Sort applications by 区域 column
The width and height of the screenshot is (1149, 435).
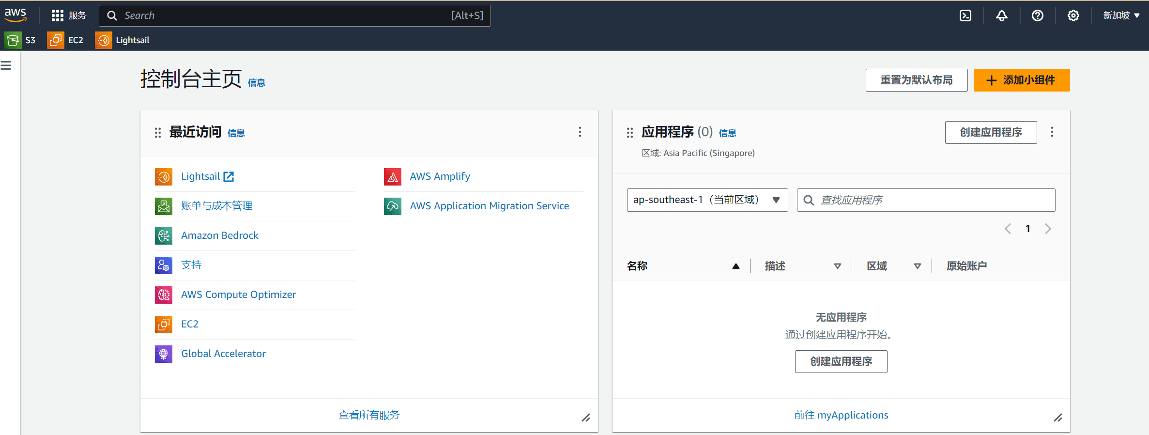pos(917,266)
